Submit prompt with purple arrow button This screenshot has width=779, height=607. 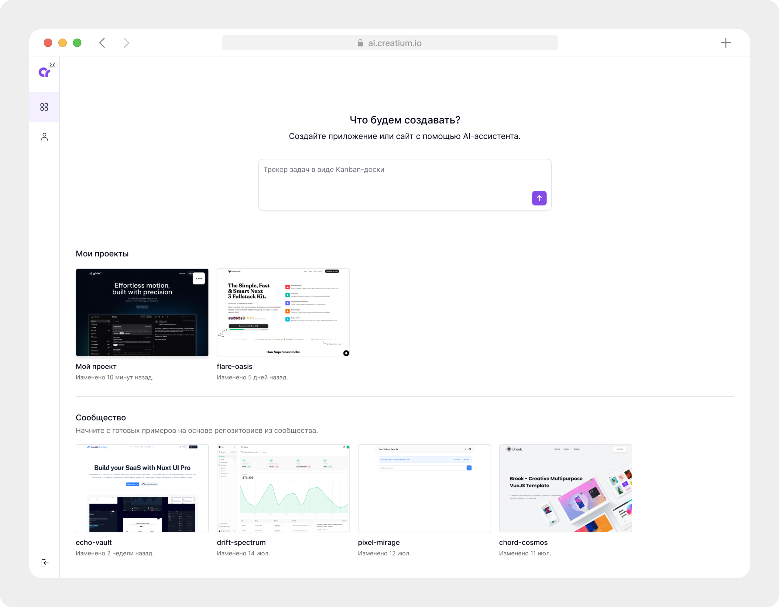pyautogui.click(x=539, y=198)
